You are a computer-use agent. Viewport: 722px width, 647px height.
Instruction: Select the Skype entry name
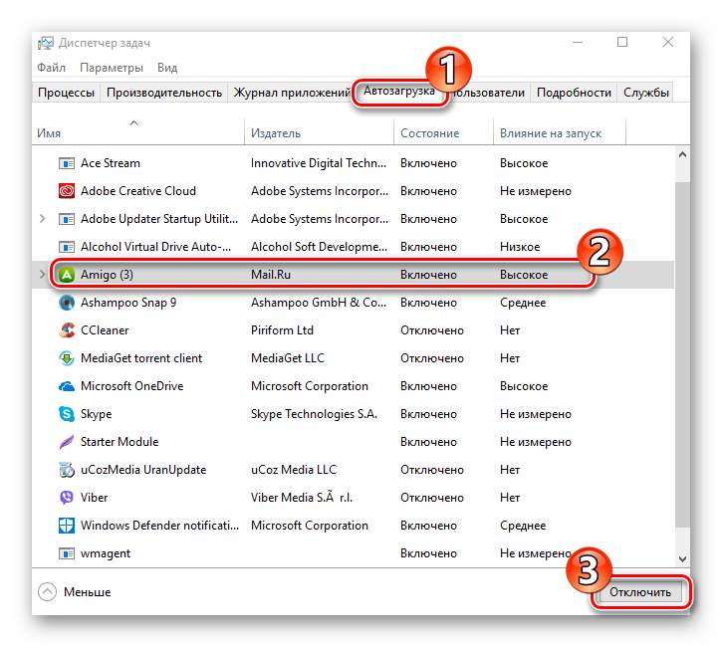click(x=97, y=414)
